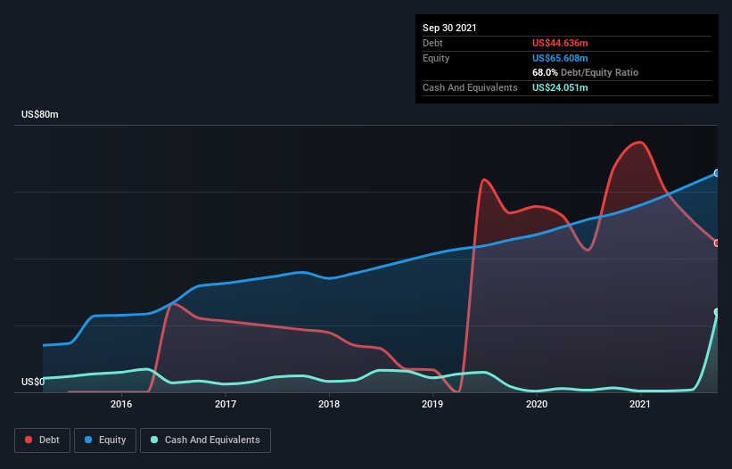Toggle Cash And Equivalents legend button
Viewport: 732px width, 469px height.
tap(205, 440)
